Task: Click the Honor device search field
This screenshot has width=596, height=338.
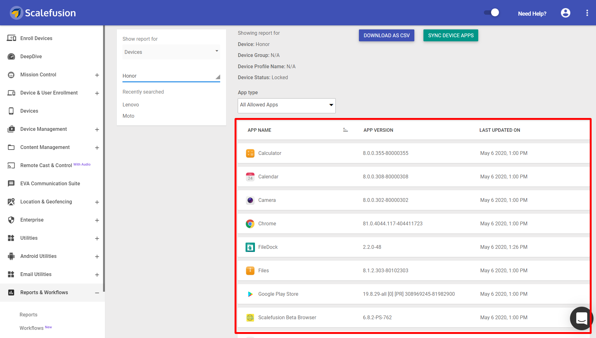Action: [171, 76]
